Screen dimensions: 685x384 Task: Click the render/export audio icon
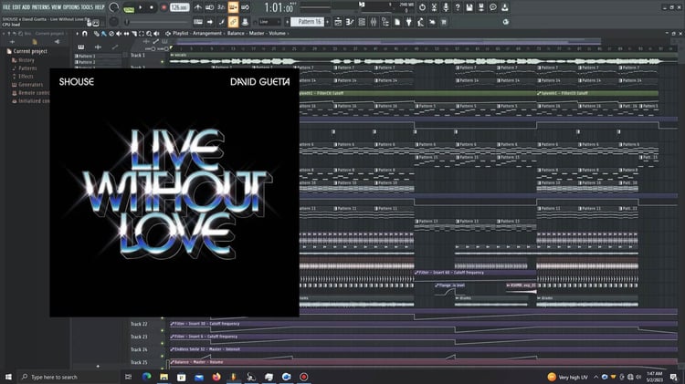click(481, 7)
